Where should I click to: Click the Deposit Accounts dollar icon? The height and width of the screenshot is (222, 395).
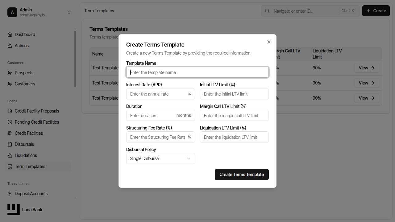click(x=10, y=194)
